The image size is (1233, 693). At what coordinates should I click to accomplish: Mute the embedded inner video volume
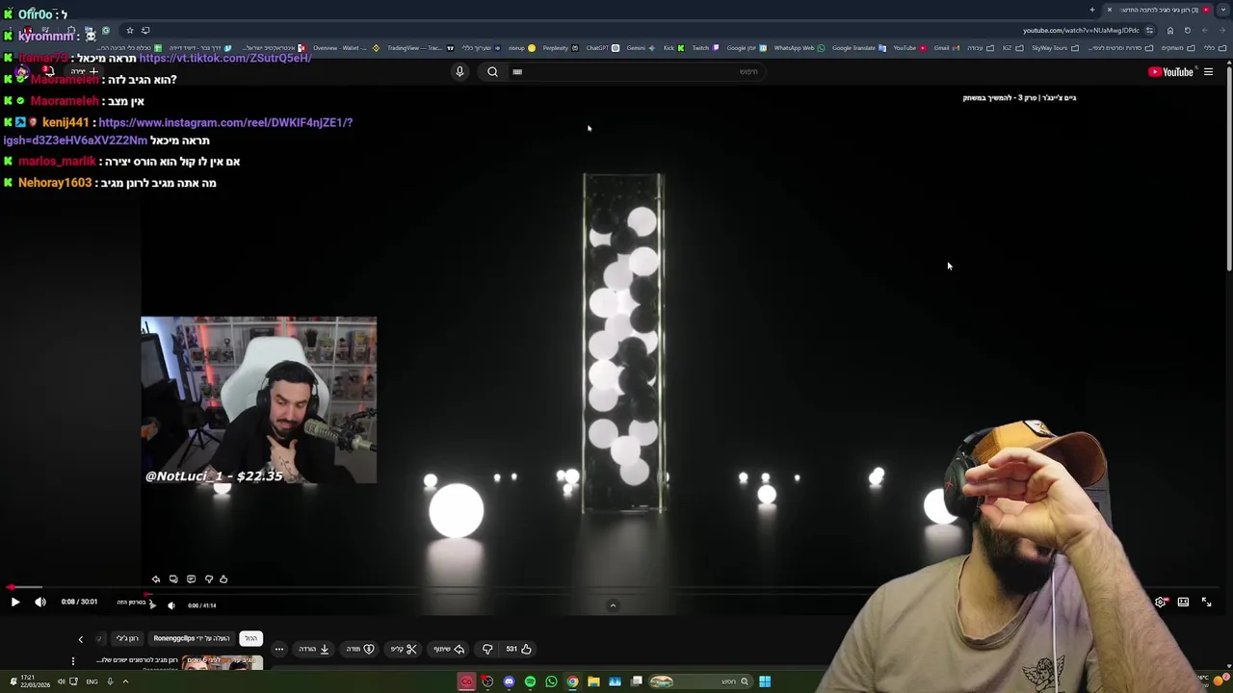(171, 605)
